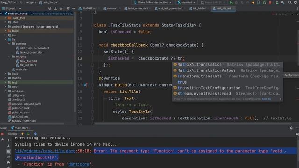Hide the Project tool window minus icon
The image size is (299, 168).
click(x=73, y=8)
